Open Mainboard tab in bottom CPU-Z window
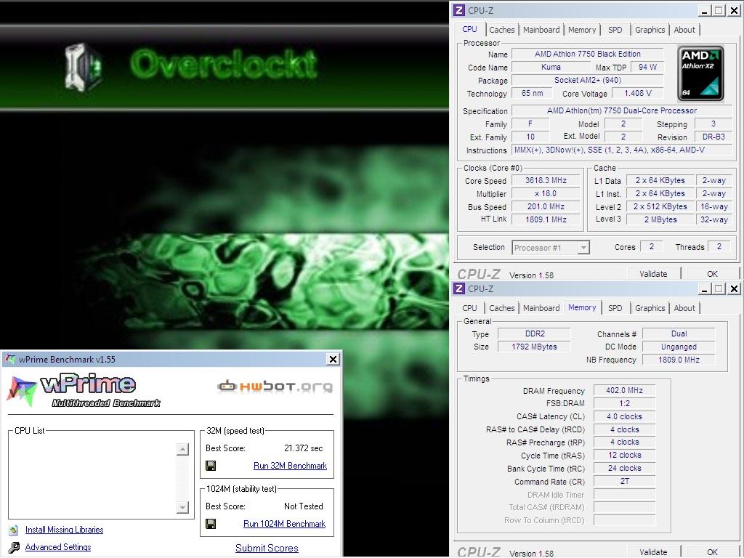The height and width of the screenshot is (558, 744). click(x=541, y=308)
